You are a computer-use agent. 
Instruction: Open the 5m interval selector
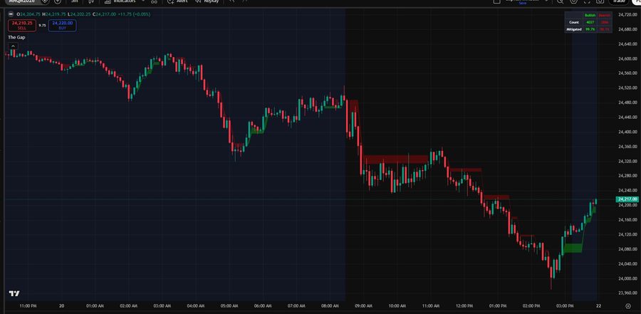point(74,1)
